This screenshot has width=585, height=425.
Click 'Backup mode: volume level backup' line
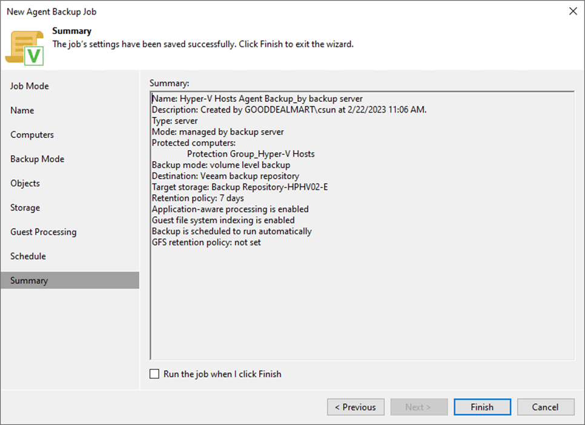(x=221, y=165)
